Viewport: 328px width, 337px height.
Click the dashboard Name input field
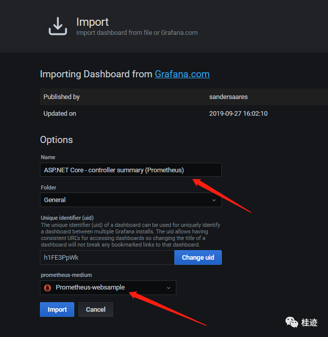coord(131,170)
